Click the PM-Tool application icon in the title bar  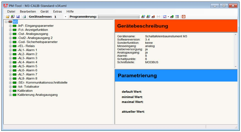[6, 6]
